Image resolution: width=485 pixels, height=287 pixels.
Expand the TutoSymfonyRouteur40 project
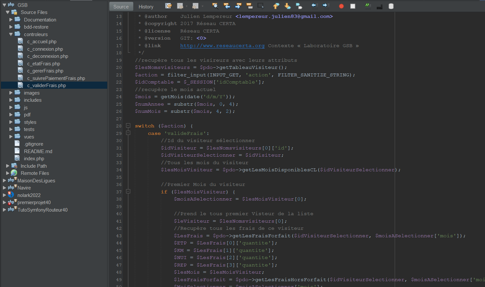click(x=4, y=210)
